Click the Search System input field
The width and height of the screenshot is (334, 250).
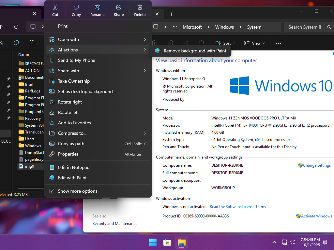[x=305, y=27]
